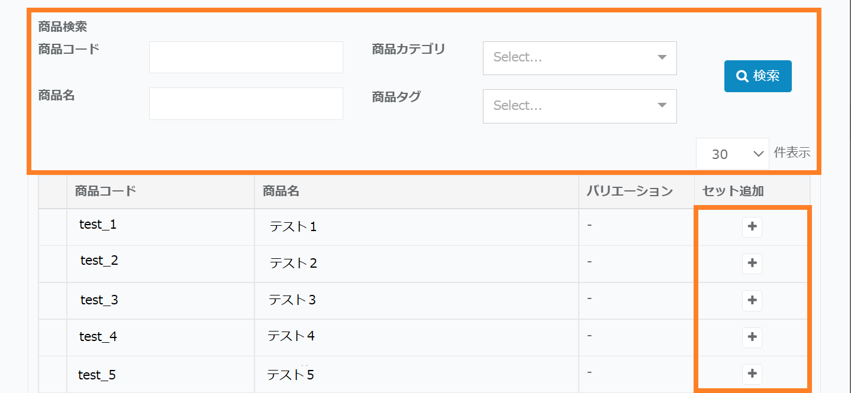Click the test_4 product code cell
Screen dimensions: 851x393
tap(98, 337)
